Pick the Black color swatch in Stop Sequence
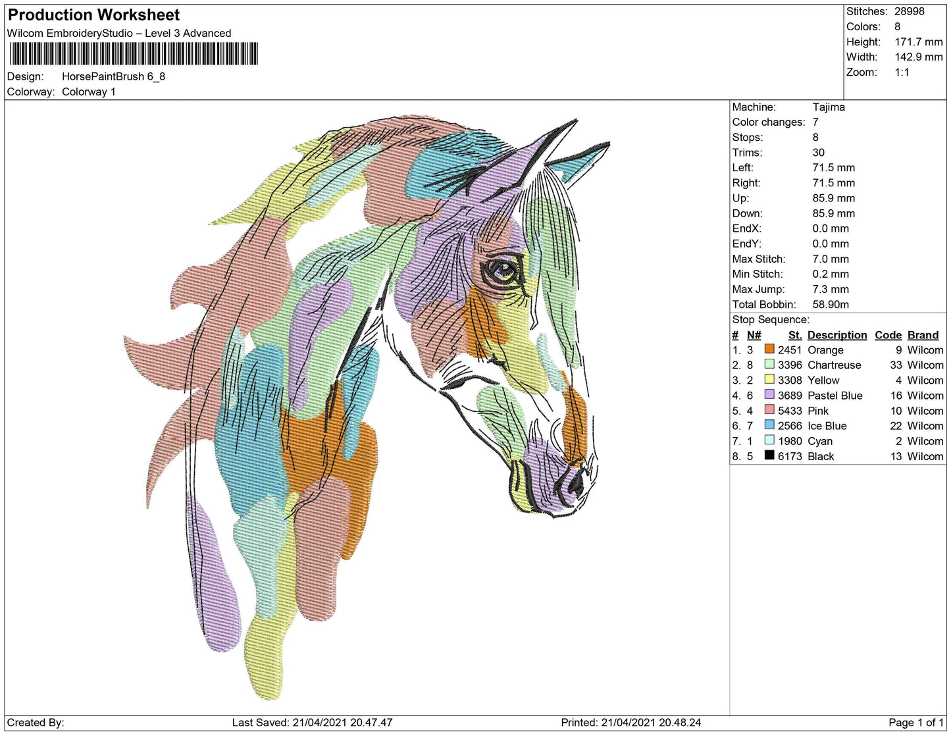Screen dimensions: 951x732 coord(769,456)
